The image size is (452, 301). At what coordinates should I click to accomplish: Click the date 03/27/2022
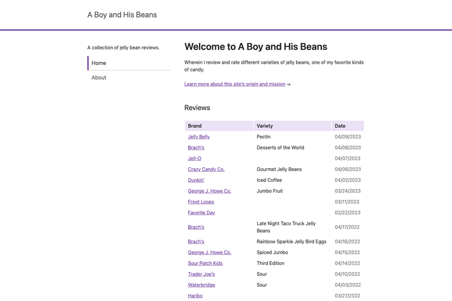click(x=347, y=296)
